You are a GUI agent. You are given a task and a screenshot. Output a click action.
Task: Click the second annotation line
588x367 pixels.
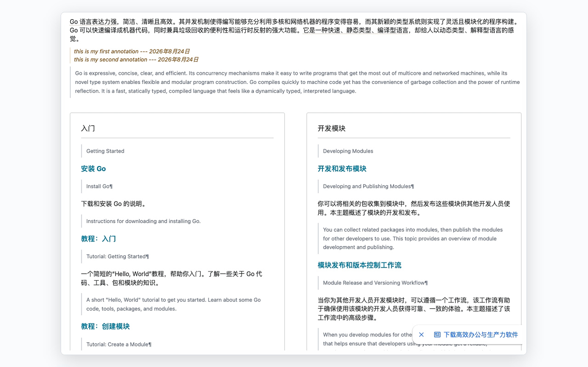coord(136,60)
